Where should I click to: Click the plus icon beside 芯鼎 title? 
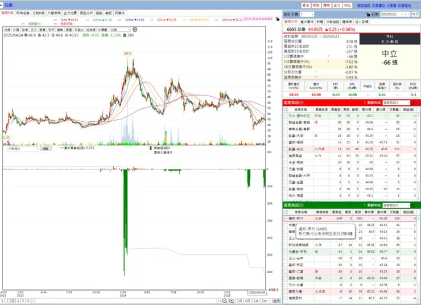(x=1, y=5)
